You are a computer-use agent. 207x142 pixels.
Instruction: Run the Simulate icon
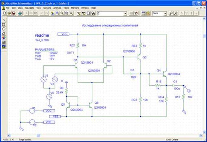coord(148,13)
